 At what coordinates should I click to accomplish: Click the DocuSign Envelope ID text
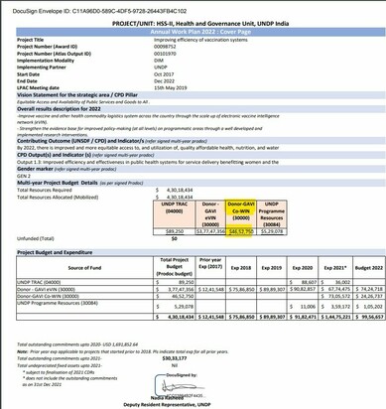tap(99, 11)
